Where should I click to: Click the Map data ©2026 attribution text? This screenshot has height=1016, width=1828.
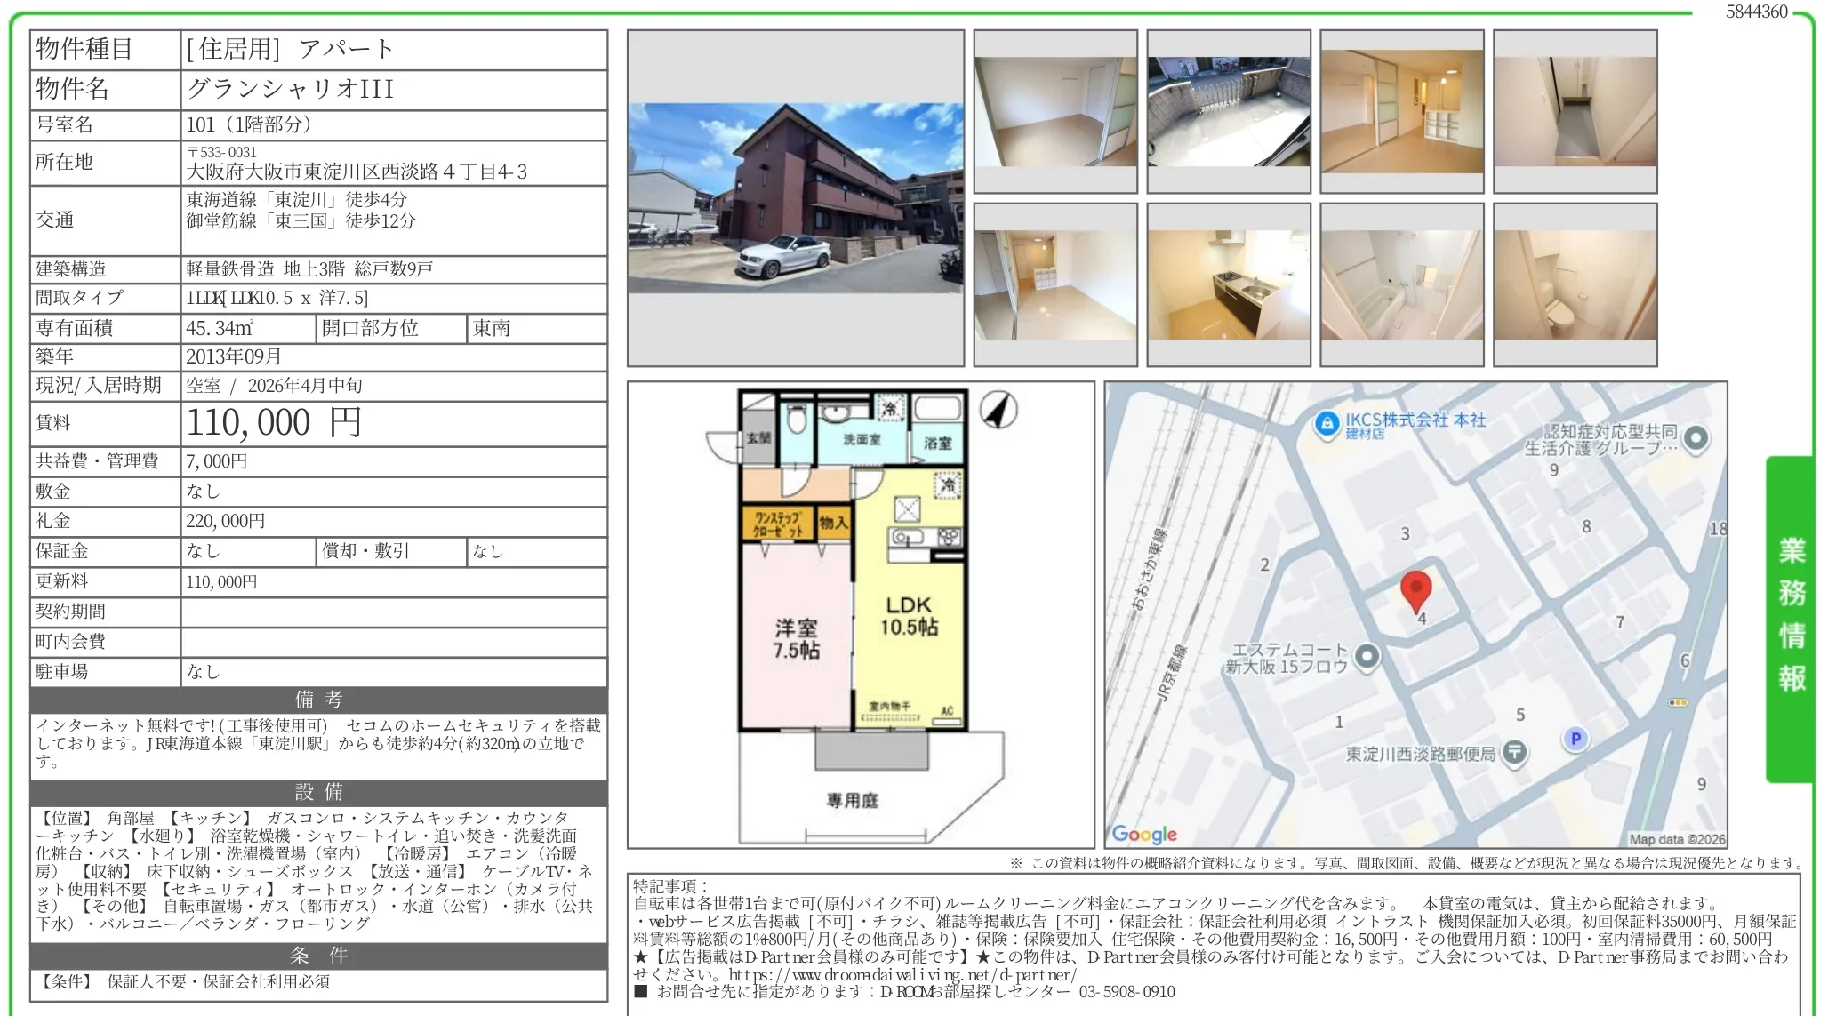click(x=1677, y=839)
